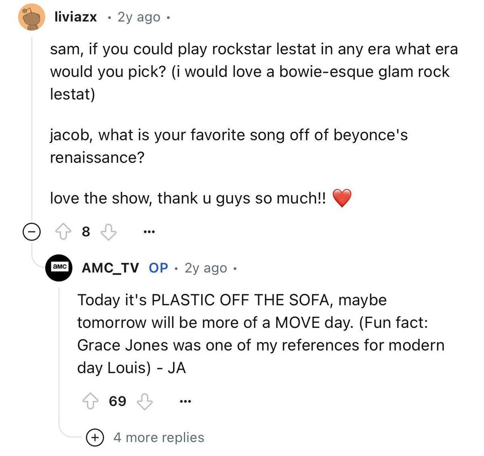Open more options on liviazx's comment
The width and height of the screenshot is (484, 456).
pyautogui.click(x=149, y=232)
